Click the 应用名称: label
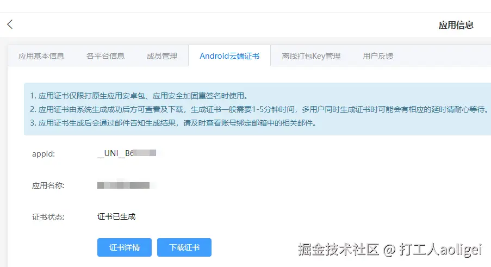 click(48, 185)
